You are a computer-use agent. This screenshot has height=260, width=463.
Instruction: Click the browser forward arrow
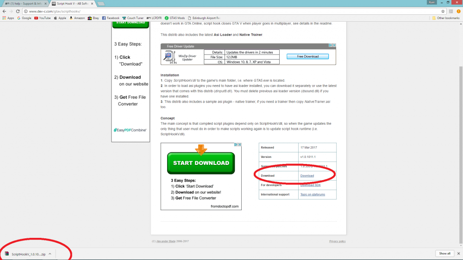11,11
